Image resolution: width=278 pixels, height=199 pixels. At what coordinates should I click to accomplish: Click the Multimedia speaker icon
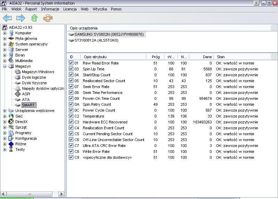[11, 61]
